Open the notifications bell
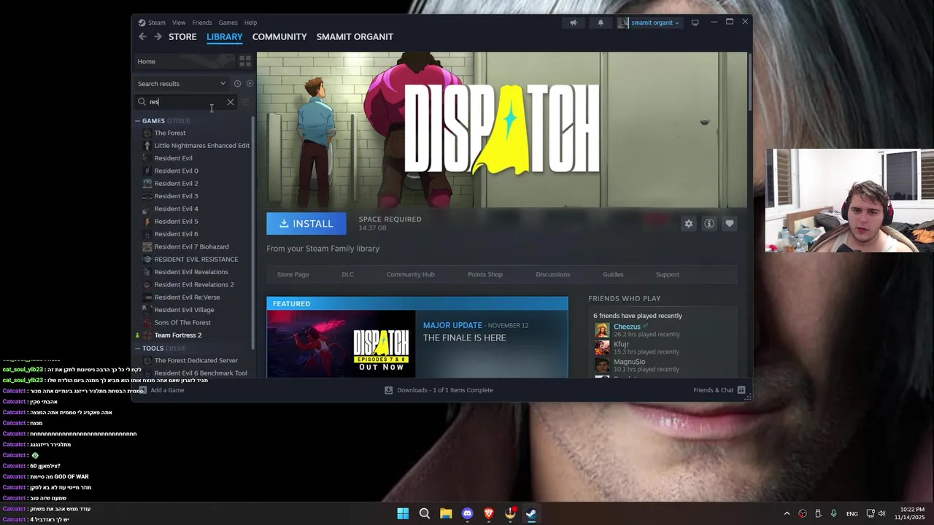Image resolution: width=934 pixels, height=525 pixels. pyautogui.click(x=601, y=23)
